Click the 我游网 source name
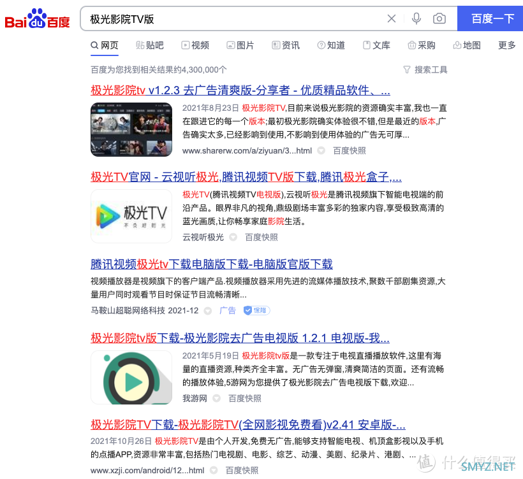523x479 pixels. (195, 398)
